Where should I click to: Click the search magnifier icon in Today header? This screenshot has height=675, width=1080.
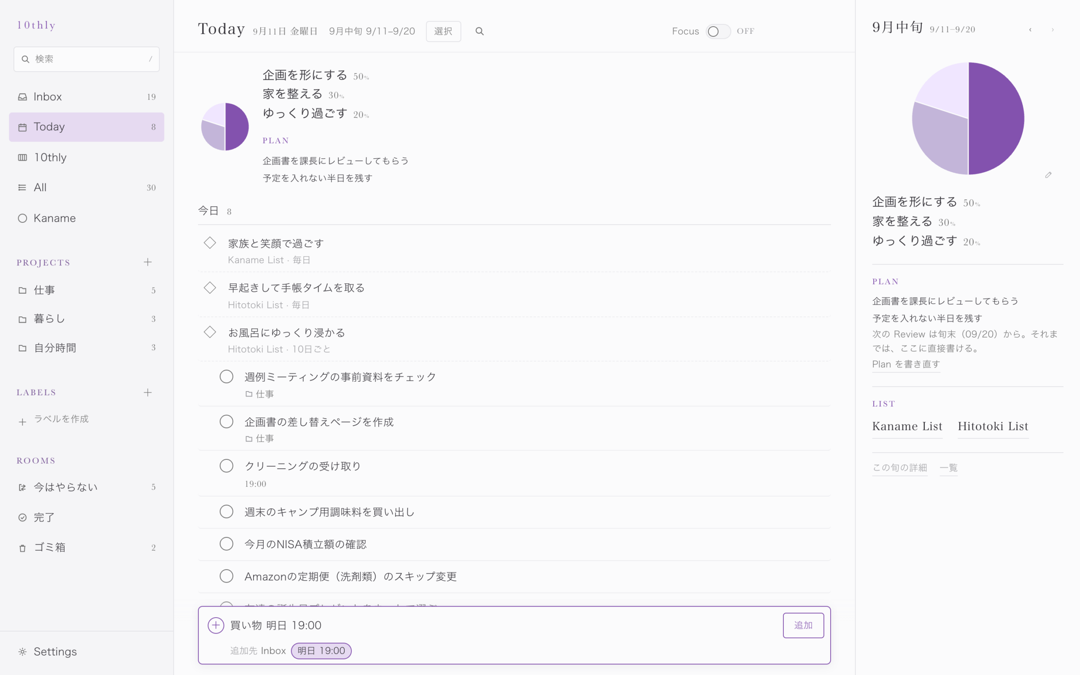coord(479,31)
